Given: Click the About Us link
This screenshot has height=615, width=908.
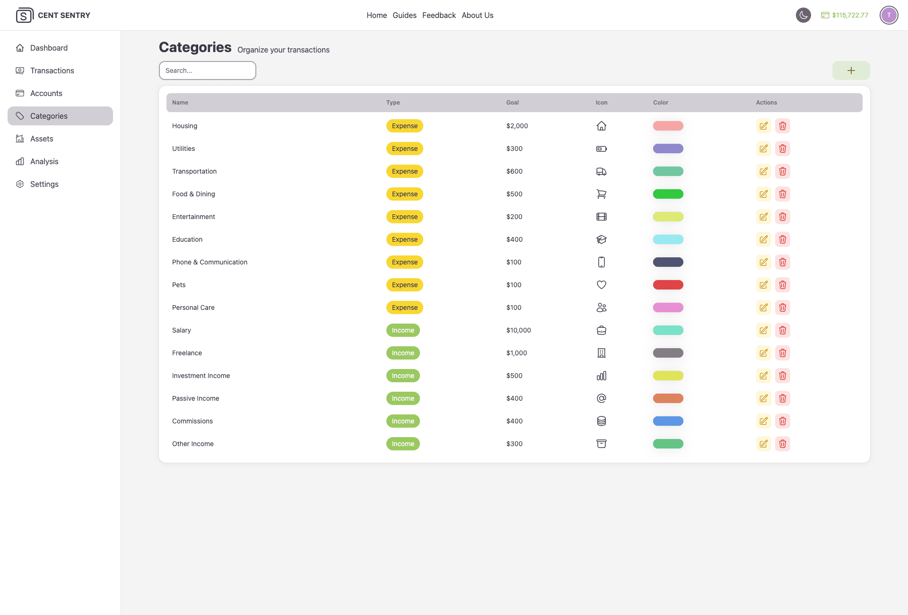Looking at the screenshot, I should 477,15.
